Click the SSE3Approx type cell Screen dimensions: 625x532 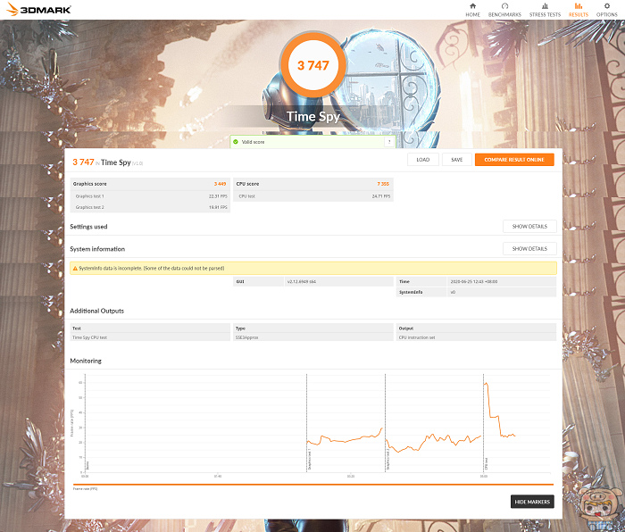click(313, 337)
